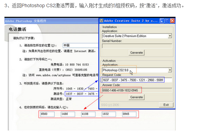This screenshot has height=134, width=220.
Task: Click the Request Code field
Action: [x=137, y=80]
